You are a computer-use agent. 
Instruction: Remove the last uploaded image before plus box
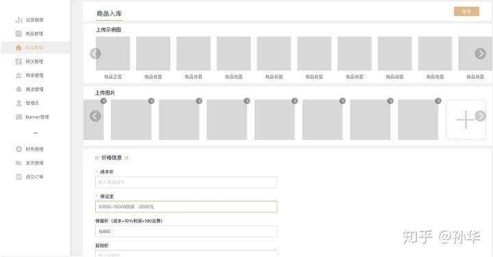(x=438, y=101)
